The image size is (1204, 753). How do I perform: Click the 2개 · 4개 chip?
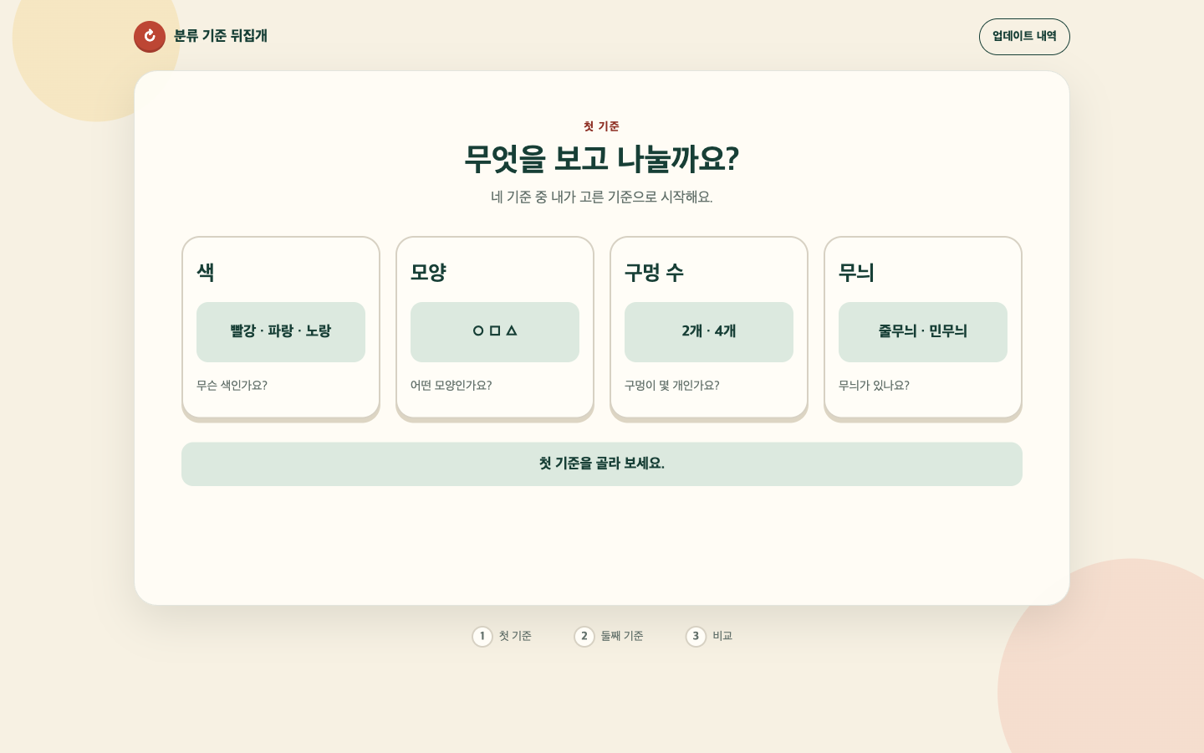point(709,332)
